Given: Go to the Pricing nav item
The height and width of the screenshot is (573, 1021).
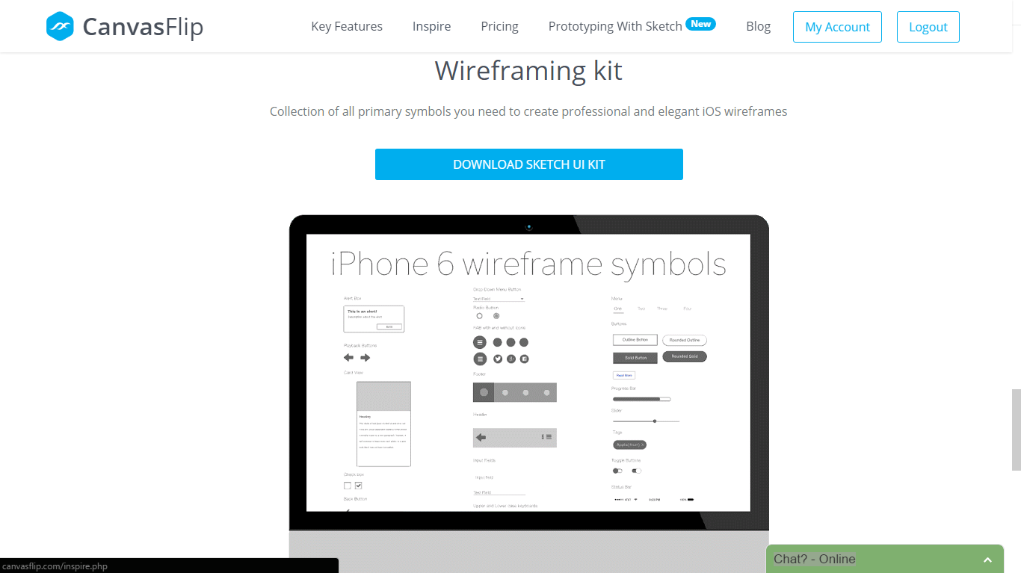Looking at the screenshot, I should [499, 27].
